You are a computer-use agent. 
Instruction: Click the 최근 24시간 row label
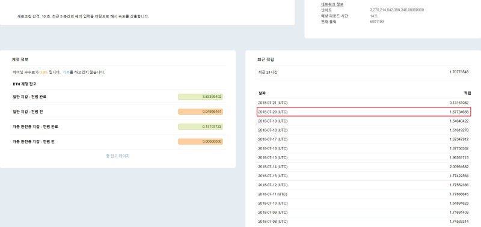click(268, 72)
